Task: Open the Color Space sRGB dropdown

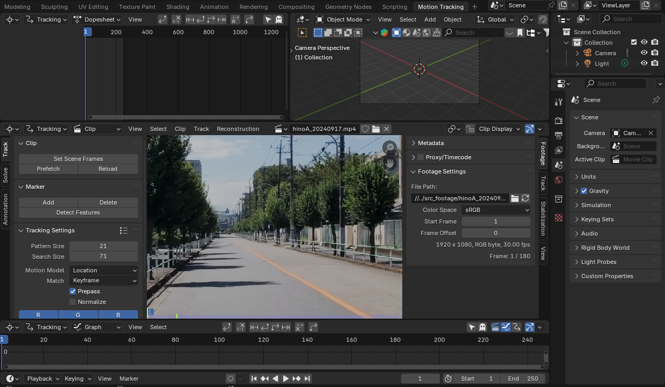Action: pos(495,210)
